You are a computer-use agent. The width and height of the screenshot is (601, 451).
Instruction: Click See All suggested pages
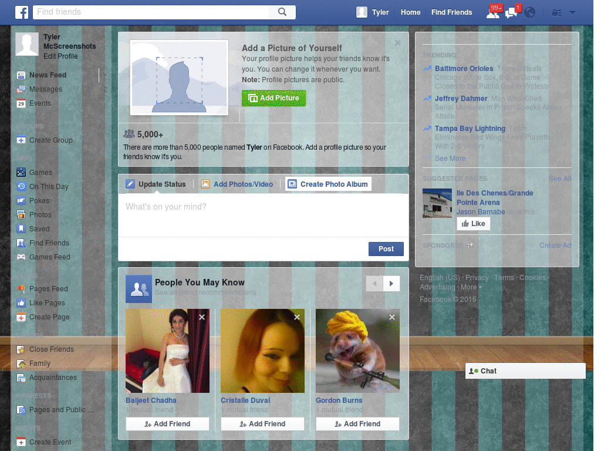coord(560,179)
